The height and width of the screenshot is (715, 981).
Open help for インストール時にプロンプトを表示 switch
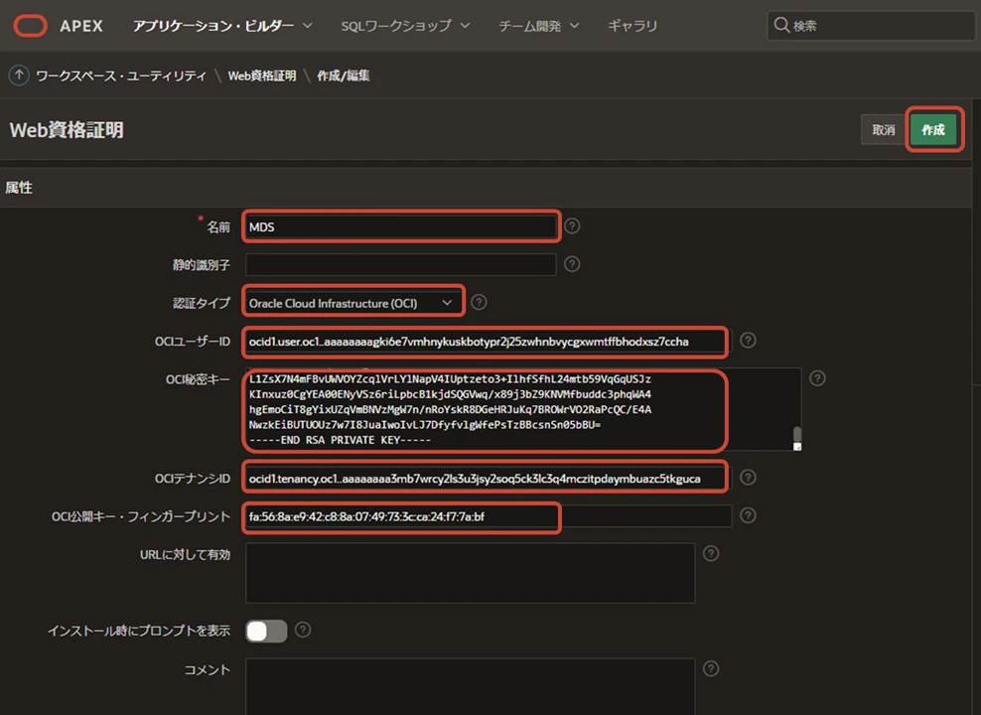pos(303,630)
